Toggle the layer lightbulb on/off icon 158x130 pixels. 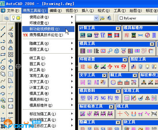[13, 18]
